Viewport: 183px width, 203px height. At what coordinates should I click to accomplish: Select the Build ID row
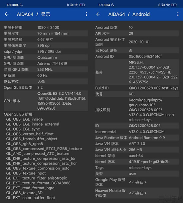(x=137, y=88)
